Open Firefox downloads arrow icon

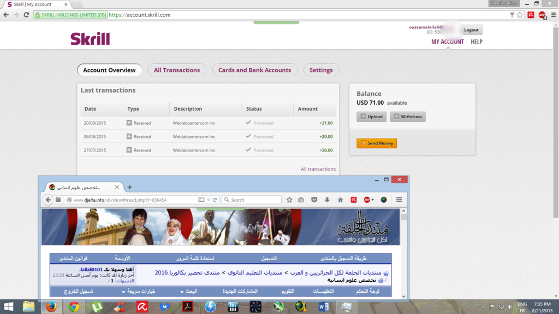327,200
